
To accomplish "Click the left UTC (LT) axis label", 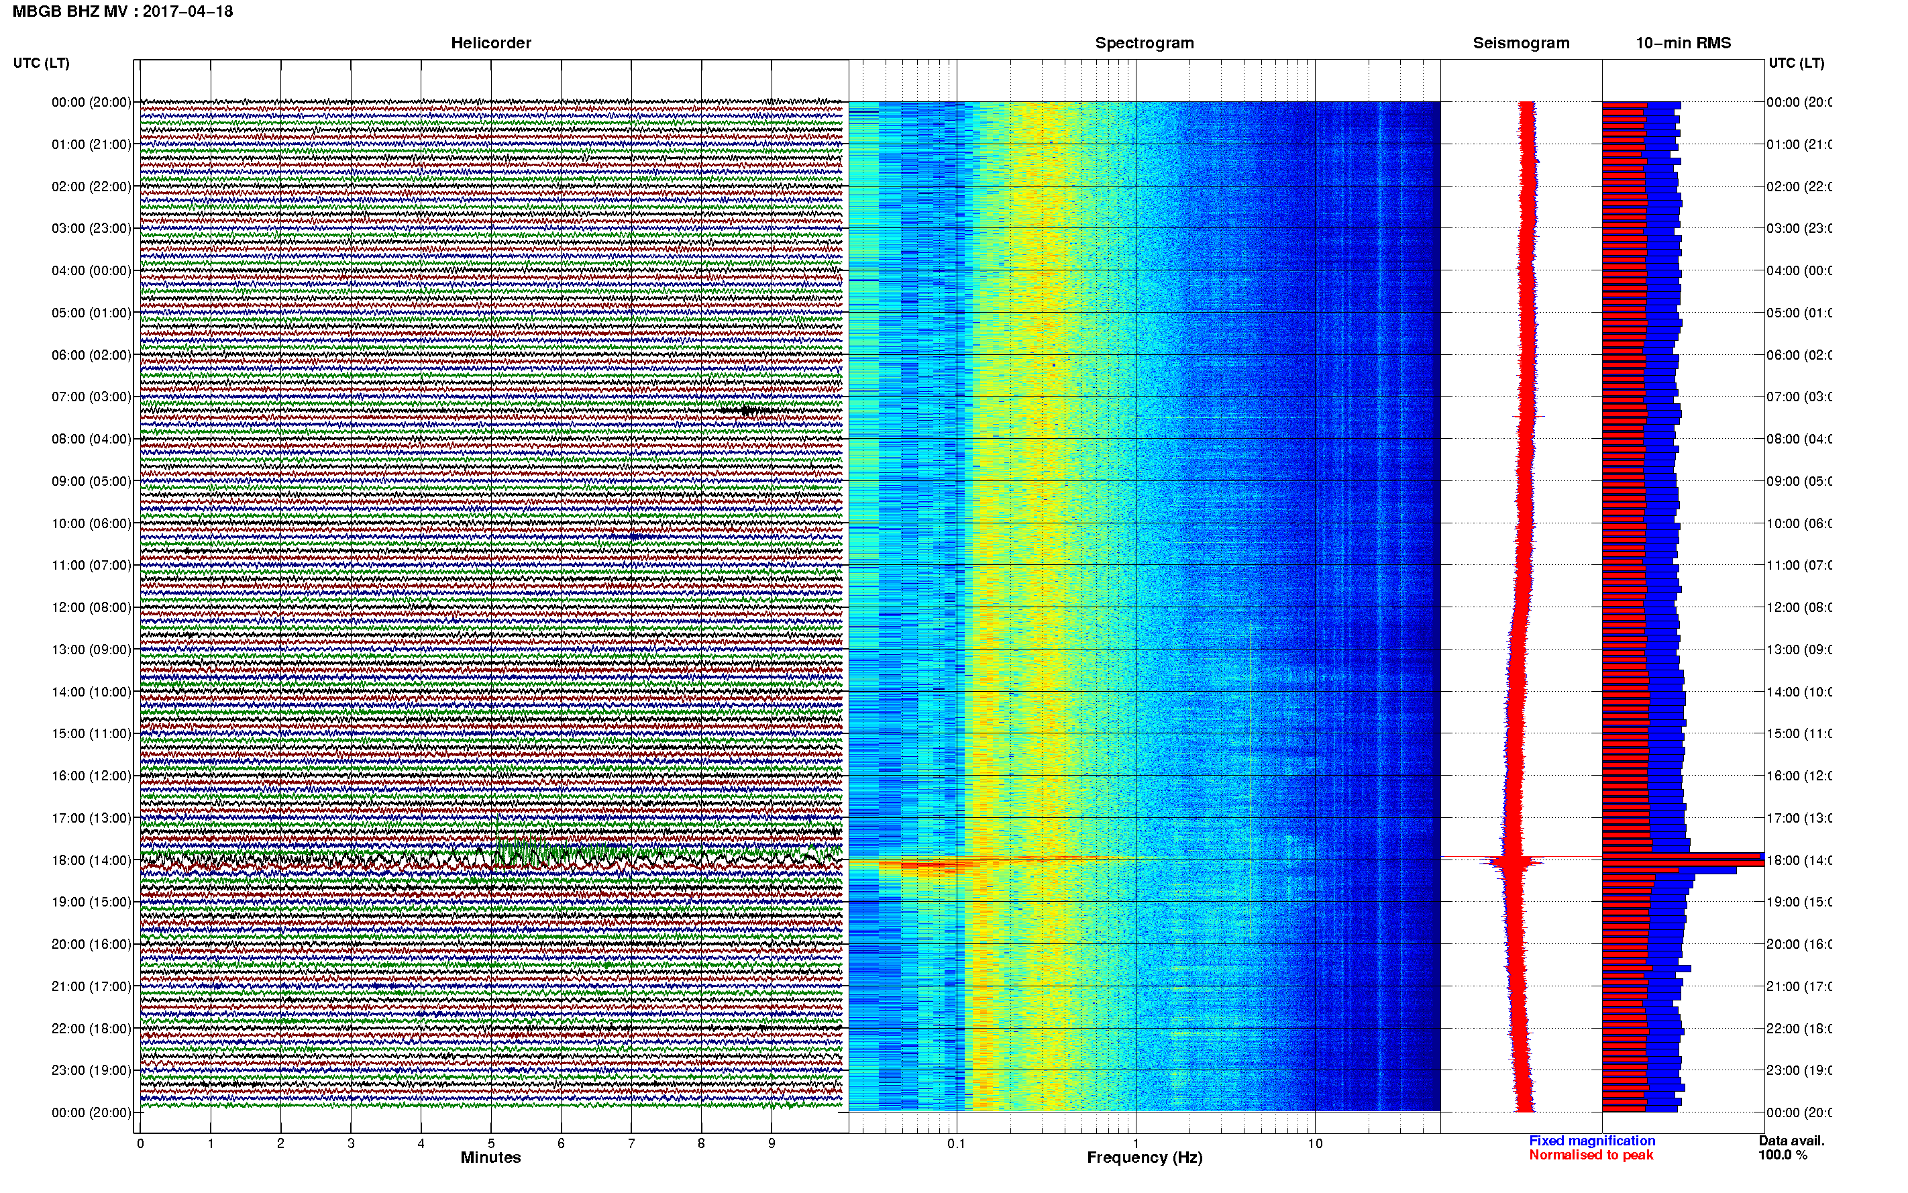I will (x=41, y=63).
